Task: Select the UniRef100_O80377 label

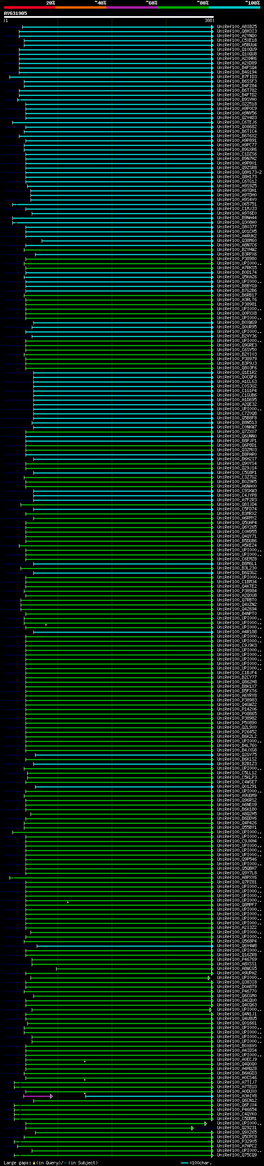Action: click(x=237, y=227)
